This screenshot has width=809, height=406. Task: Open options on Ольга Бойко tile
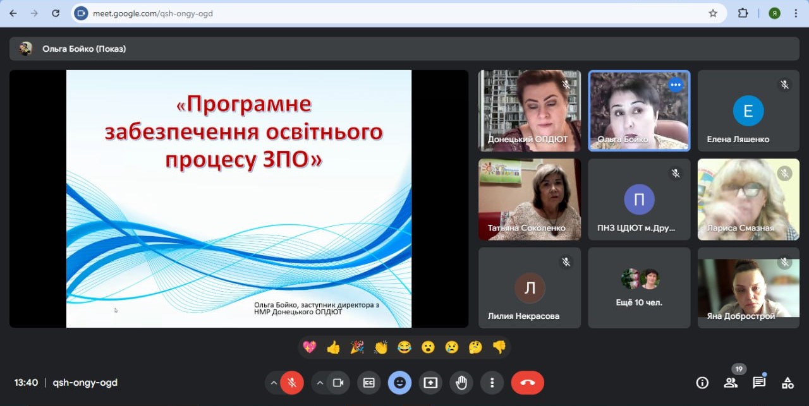pos(676,85)
